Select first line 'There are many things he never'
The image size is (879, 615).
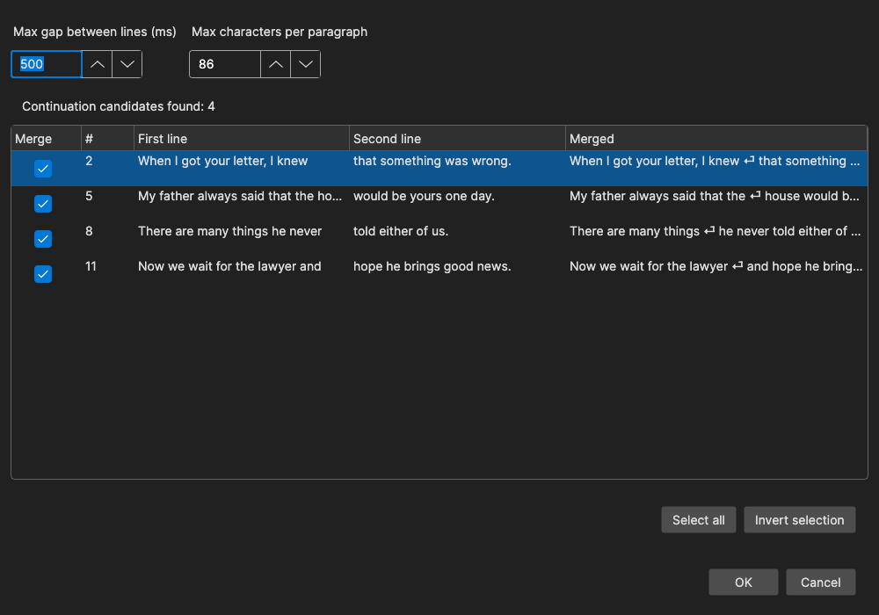[229, 231]
